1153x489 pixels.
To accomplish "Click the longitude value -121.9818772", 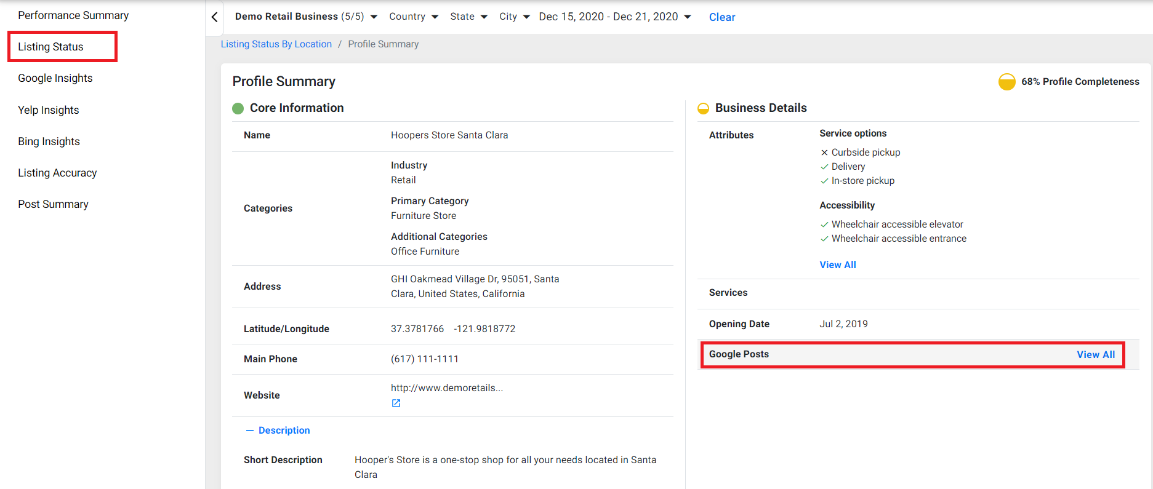I will coord(484,329).
